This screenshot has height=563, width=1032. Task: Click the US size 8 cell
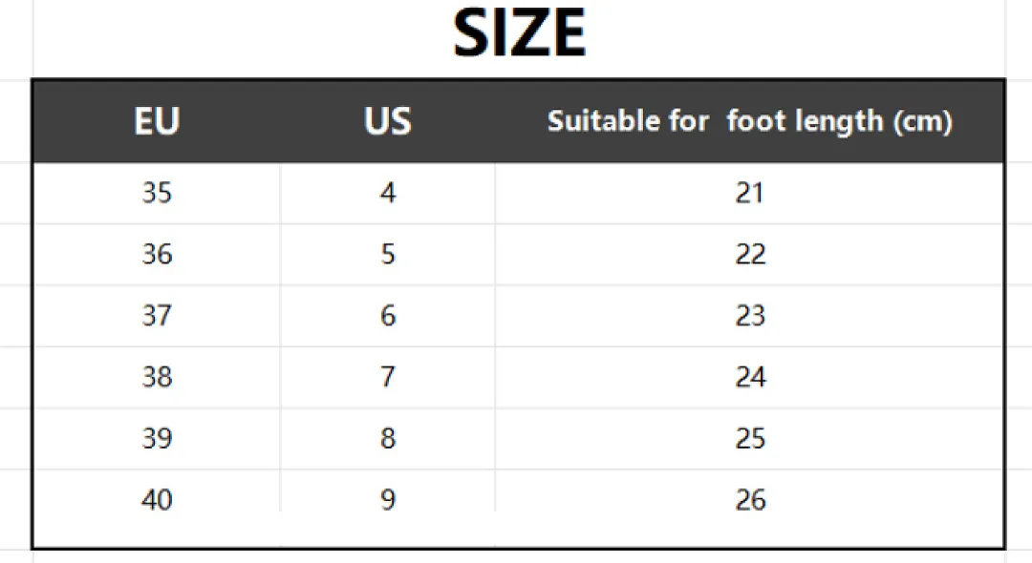[x=388, y=438]
